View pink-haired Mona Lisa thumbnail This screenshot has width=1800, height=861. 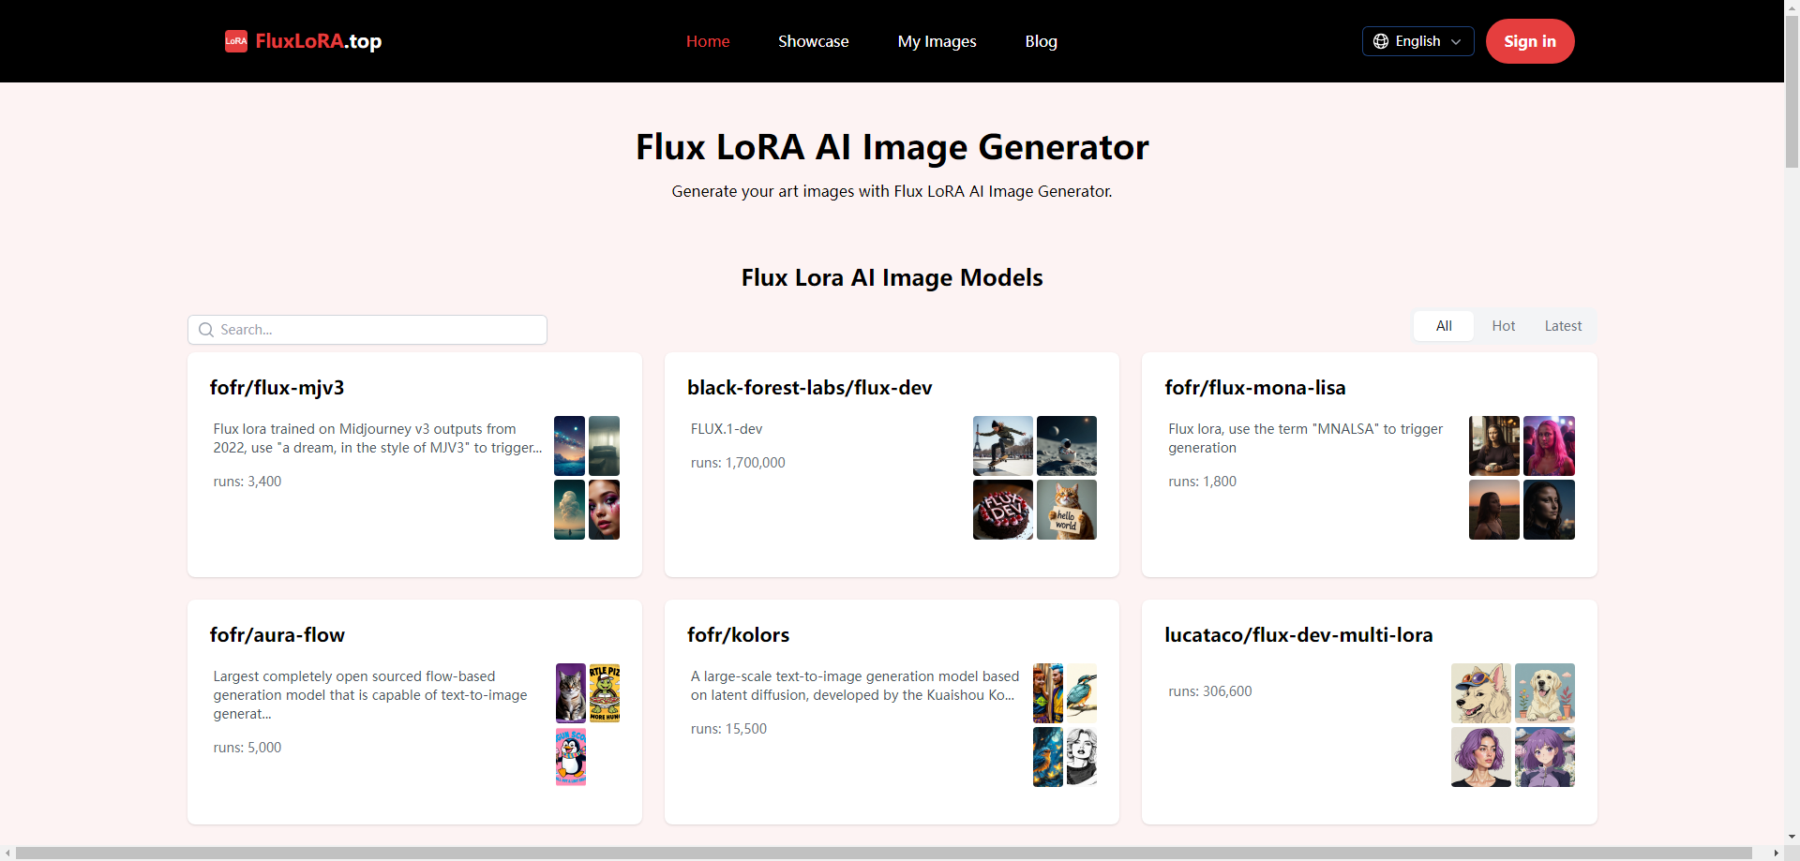pyautogui.click(x=1549, y=446)
